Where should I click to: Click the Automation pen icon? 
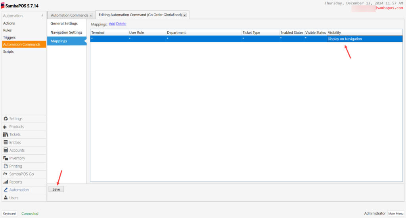[x=6, y=190]
